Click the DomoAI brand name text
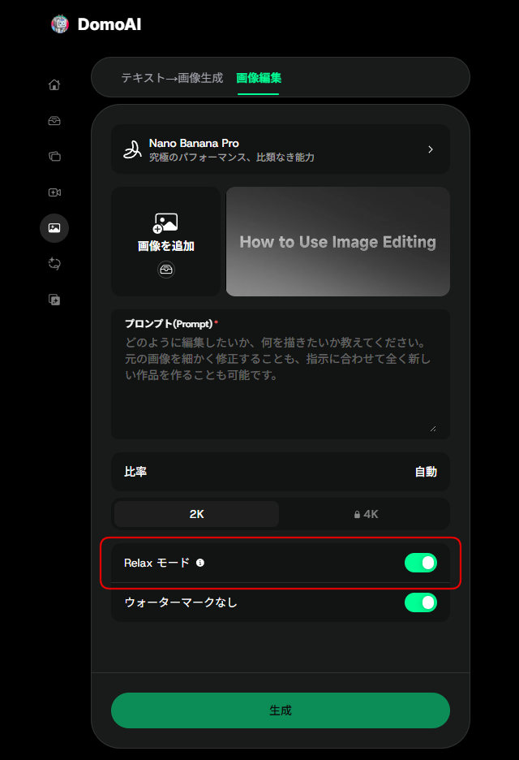 coord(109,24)
